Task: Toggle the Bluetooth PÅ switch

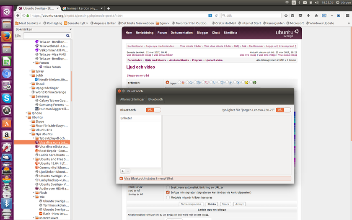Action: pyautogui.click(x=153, y=110)
